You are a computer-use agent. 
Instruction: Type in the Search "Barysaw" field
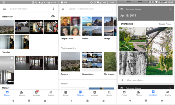27,9
